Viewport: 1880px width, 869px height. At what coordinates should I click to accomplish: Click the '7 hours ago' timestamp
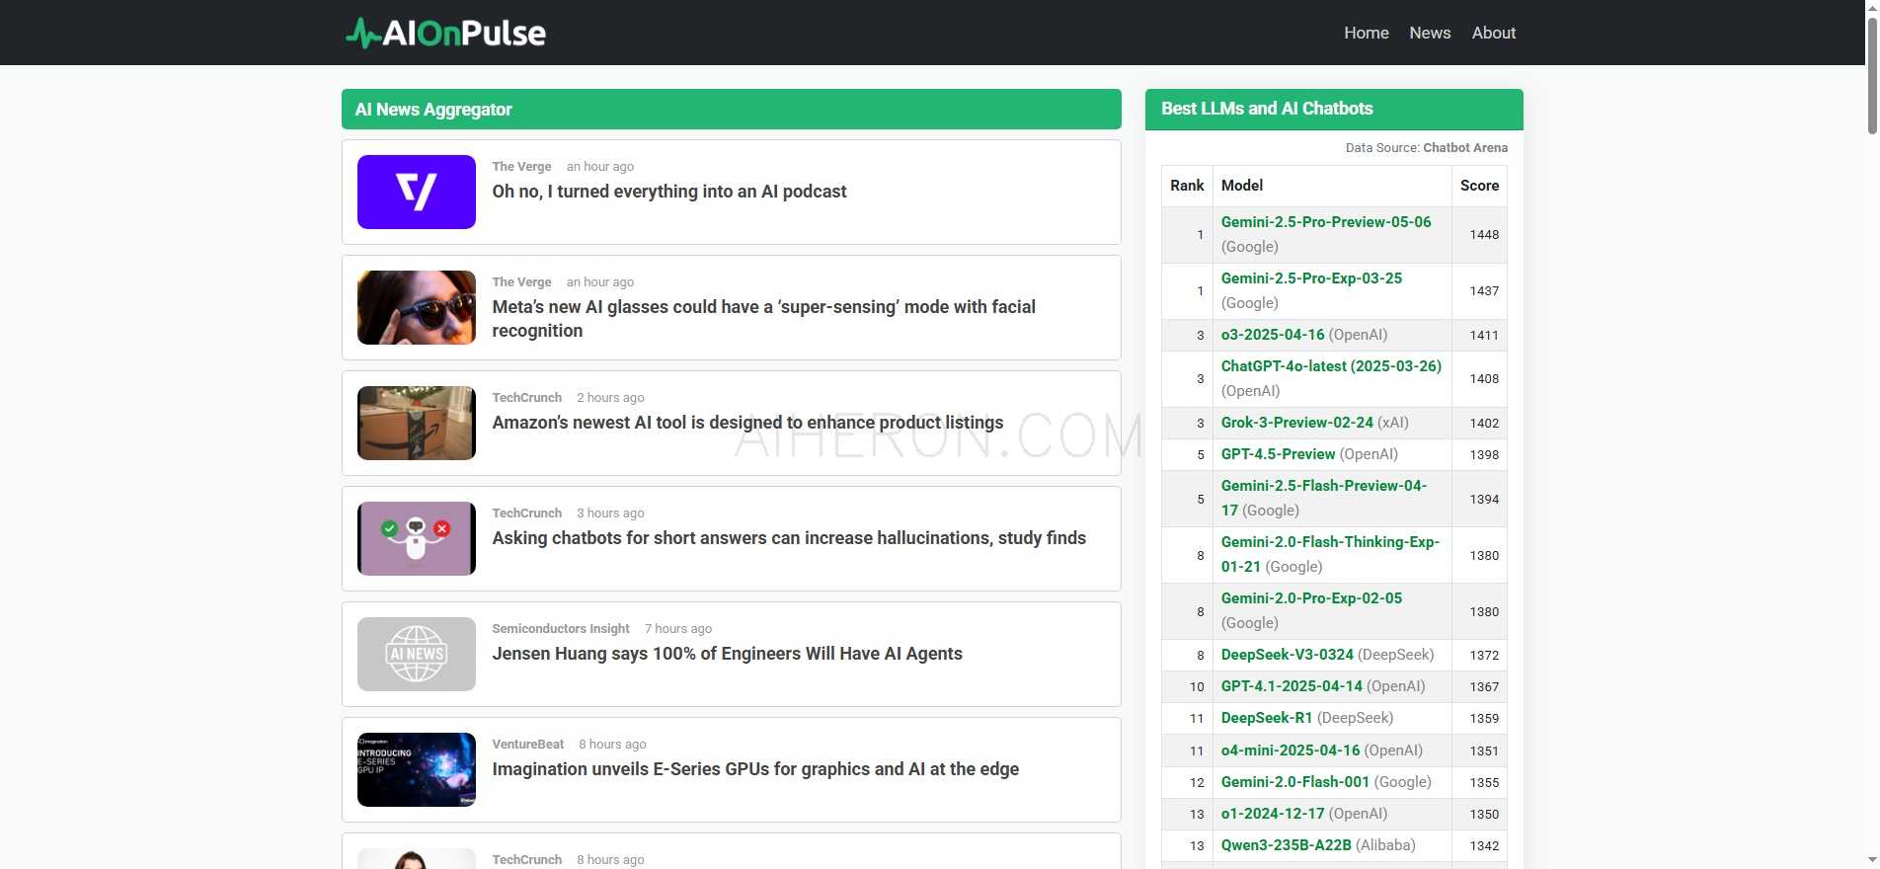point(678,629)
